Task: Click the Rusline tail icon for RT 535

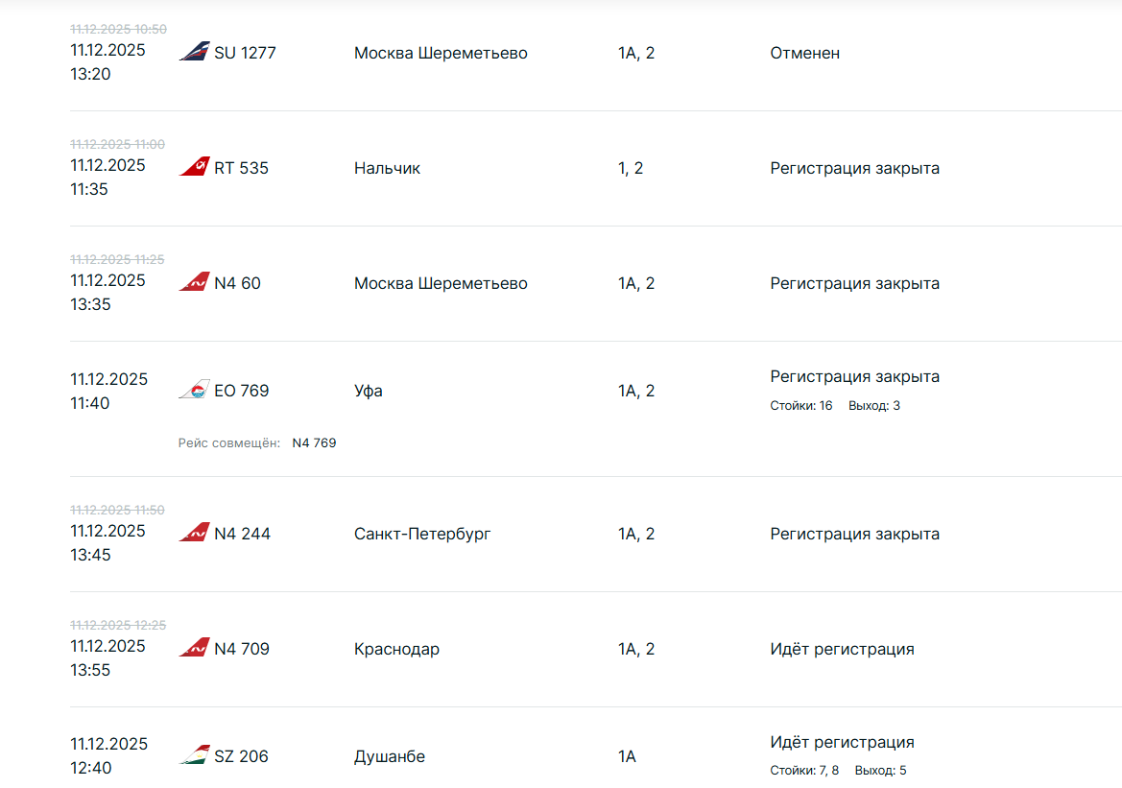Action: tap(194, 167)
